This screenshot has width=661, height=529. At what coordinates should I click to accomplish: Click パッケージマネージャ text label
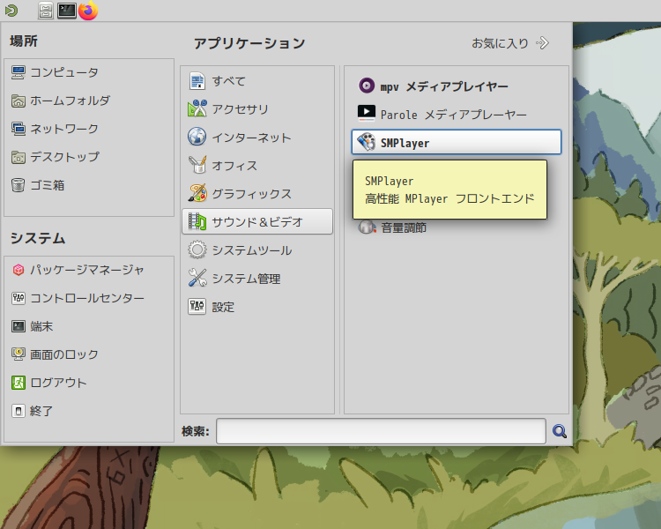click(87, 270)
